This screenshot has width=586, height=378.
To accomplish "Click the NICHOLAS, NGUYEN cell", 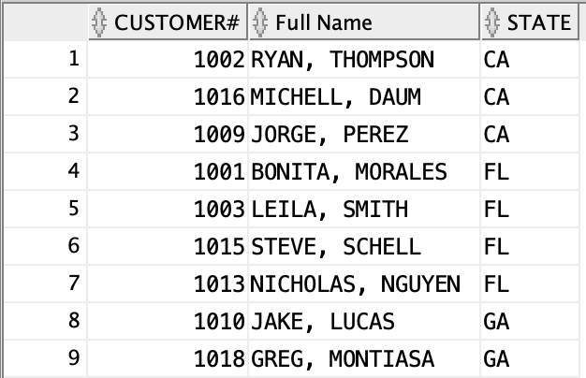I will pyautogui.click(x=356, y=283).
